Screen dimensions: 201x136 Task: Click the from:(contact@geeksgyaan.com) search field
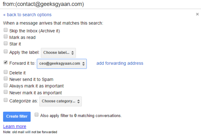coord(97,4)
